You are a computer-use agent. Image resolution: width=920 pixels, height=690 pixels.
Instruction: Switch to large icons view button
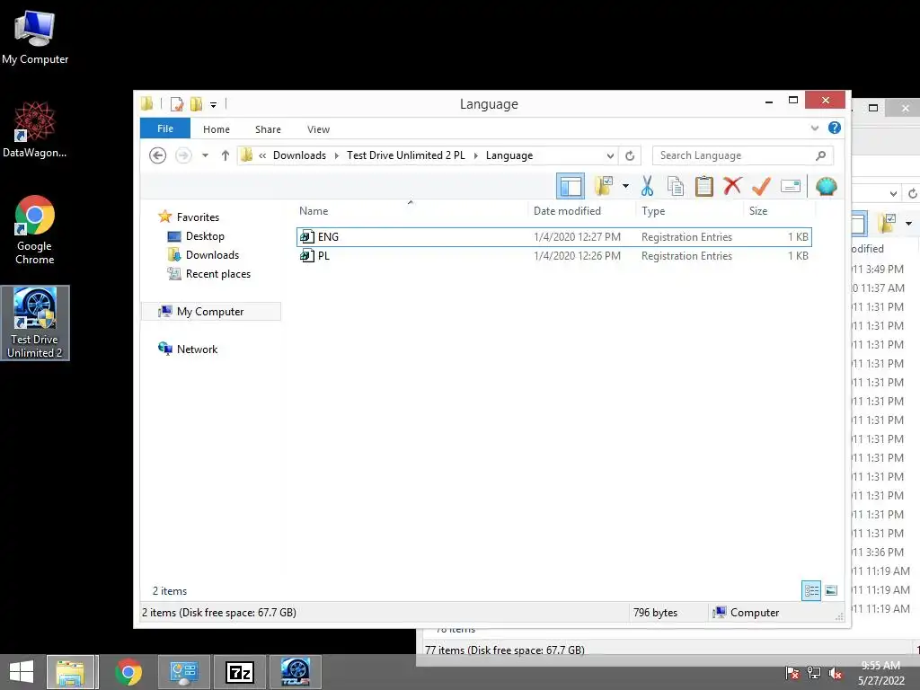pyautogui.click(x=831, y=590)
